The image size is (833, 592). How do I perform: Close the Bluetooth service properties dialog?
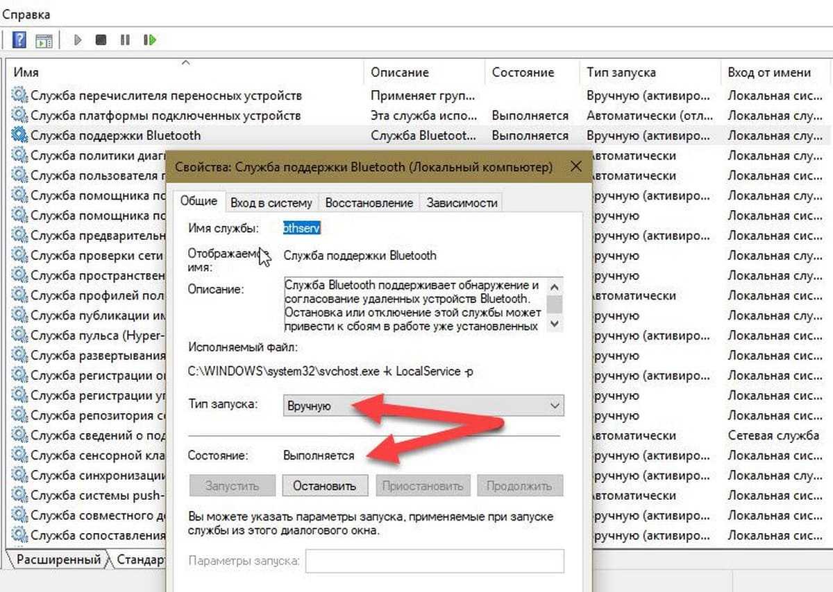click(x=575, y=167)
